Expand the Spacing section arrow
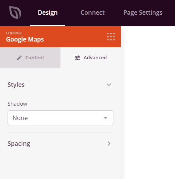This screenshot has width=175, height=179. coord(109,144)
